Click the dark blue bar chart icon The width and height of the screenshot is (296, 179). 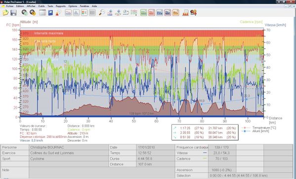168,13
